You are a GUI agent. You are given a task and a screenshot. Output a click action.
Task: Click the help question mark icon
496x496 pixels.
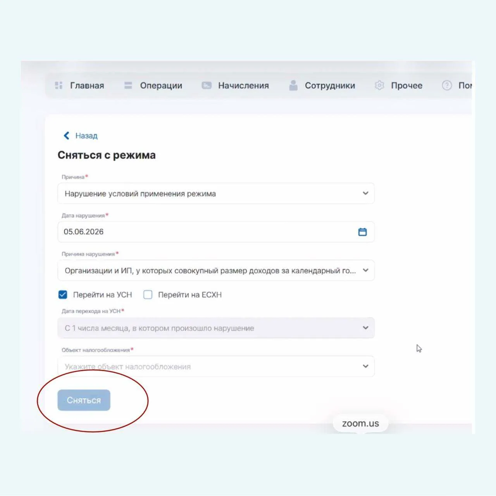pyautogui.click(x=447, y=85)
